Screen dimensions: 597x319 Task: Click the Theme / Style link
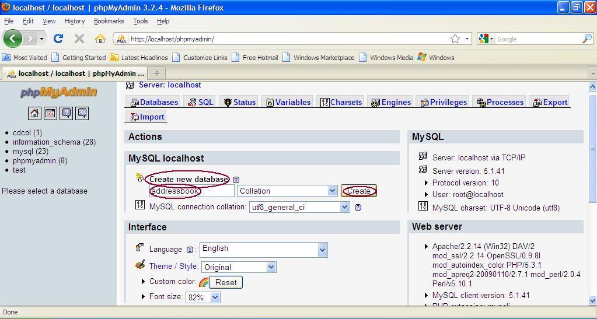coord(173,266)
